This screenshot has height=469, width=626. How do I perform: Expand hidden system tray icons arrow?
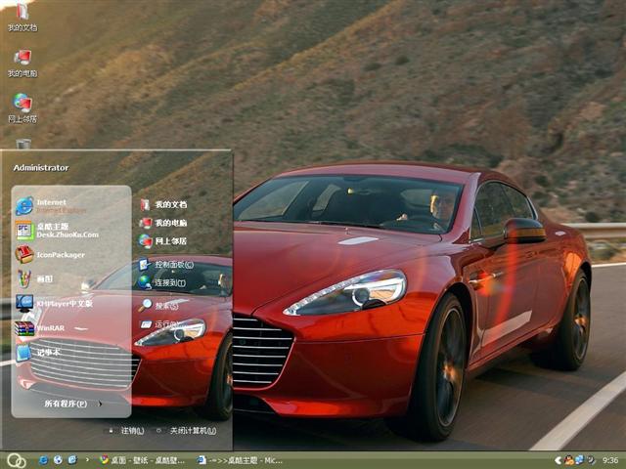coord(559,460)
